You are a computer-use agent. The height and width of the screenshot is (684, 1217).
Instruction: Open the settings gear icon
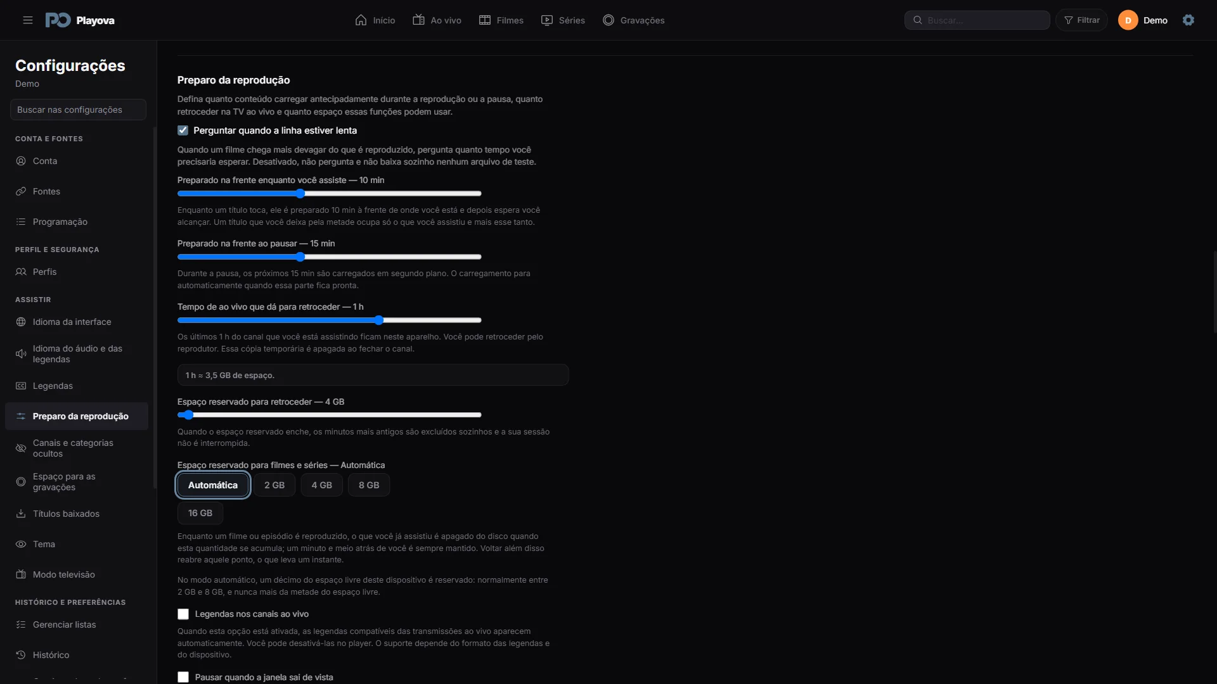coord(1188,20)
